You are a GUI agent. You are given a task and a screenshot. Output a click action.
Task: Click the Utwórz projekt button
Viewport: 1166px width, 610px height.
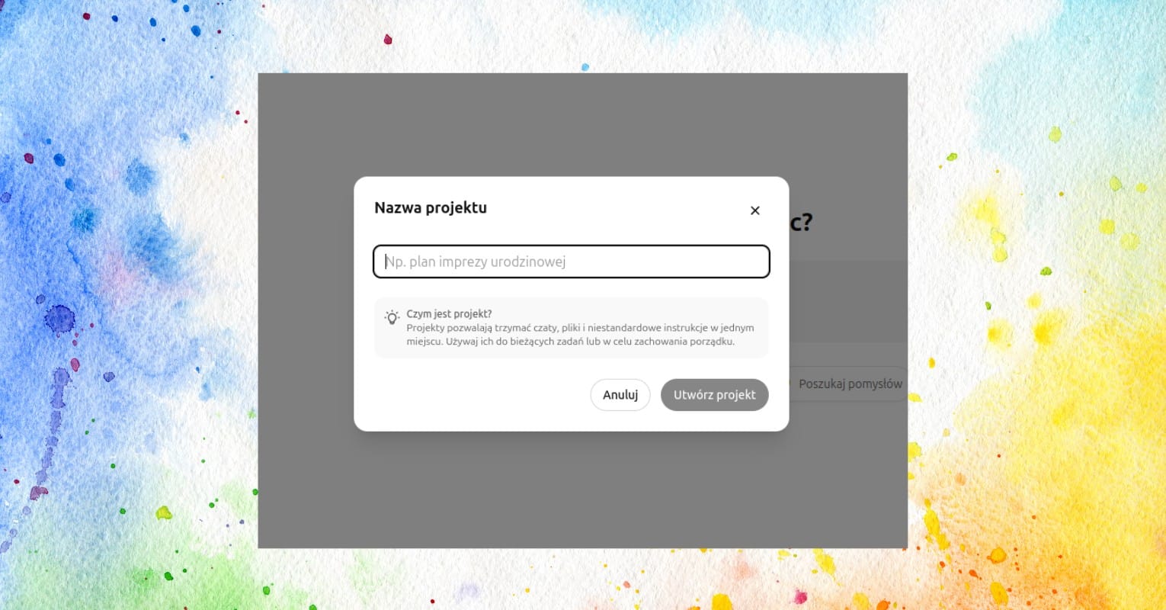(714, 395)
